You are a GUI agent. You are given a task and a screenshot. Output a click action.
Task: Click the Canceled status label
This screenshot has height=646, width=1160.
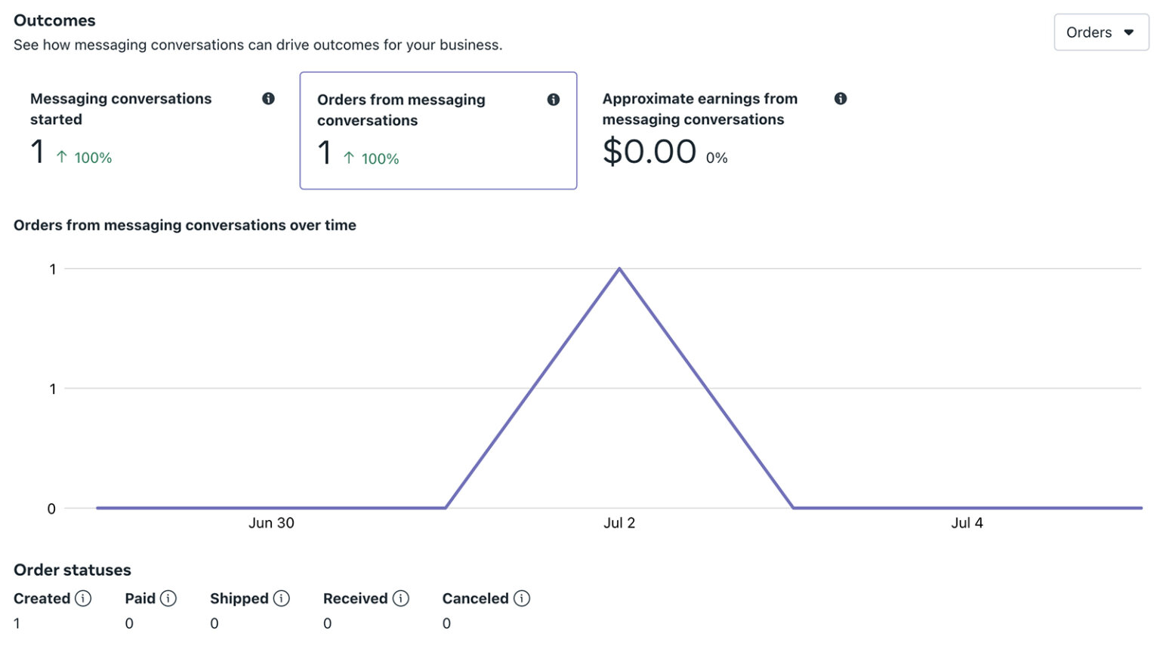475,598
